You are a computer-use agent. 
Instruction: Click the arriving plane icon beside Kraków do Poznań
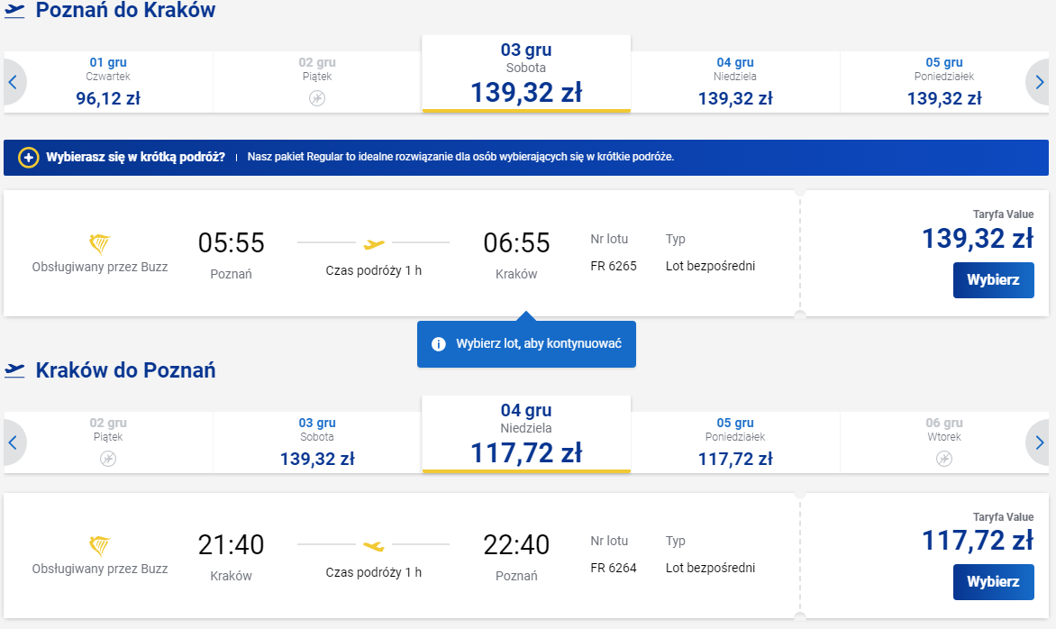(14, 369)
